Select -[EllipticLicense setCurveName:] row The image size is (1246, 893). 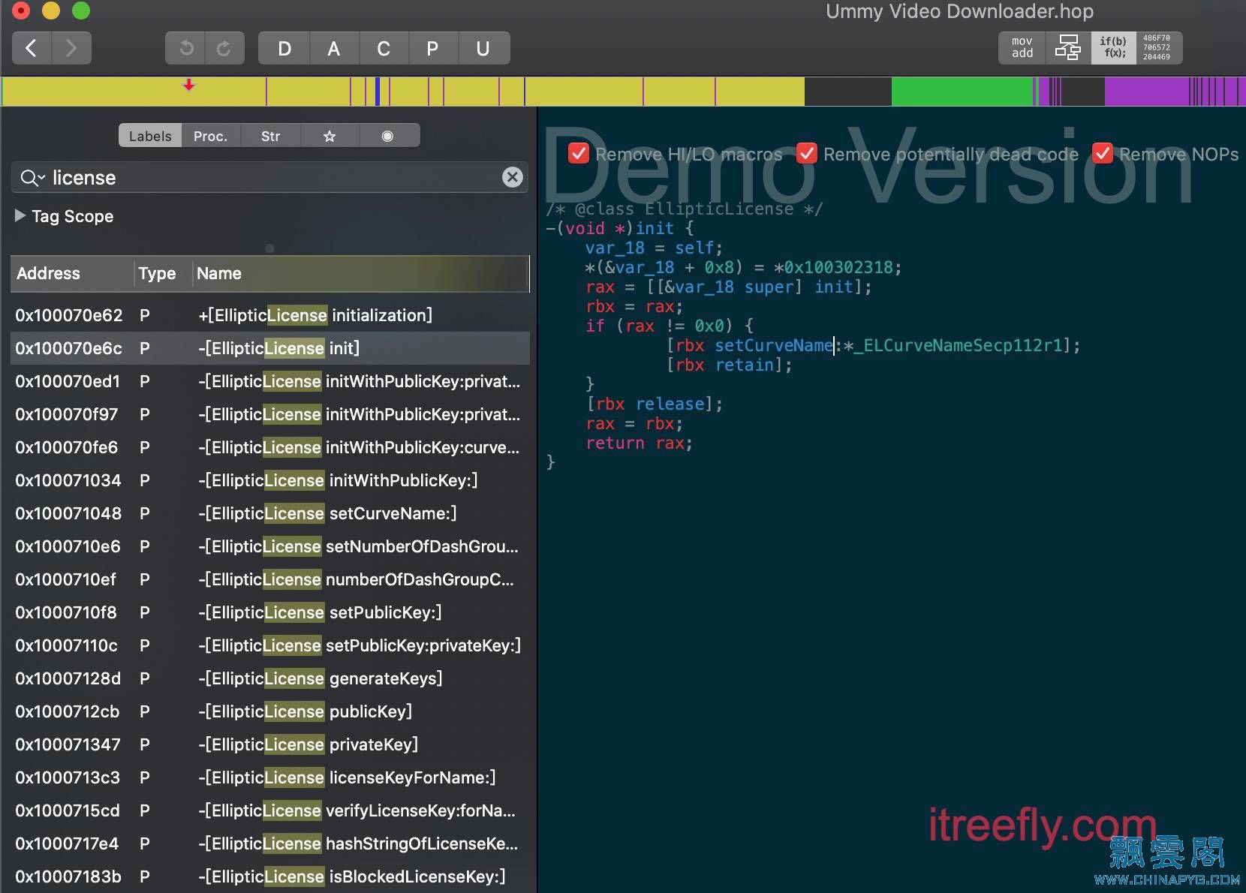click(x=270, y=513)
